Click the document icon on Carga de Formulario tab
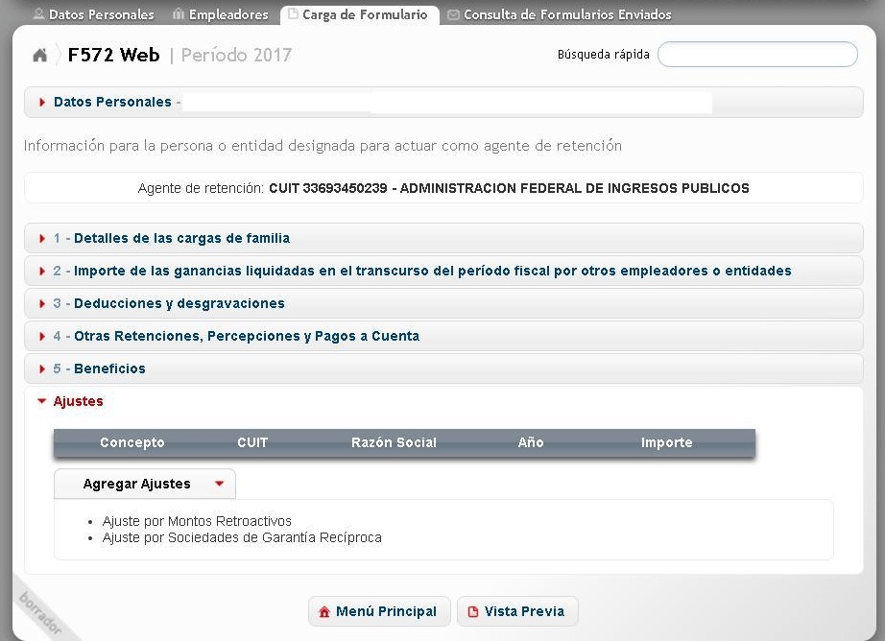The width and height of the screenshot is (885, 641). [293, 13]
